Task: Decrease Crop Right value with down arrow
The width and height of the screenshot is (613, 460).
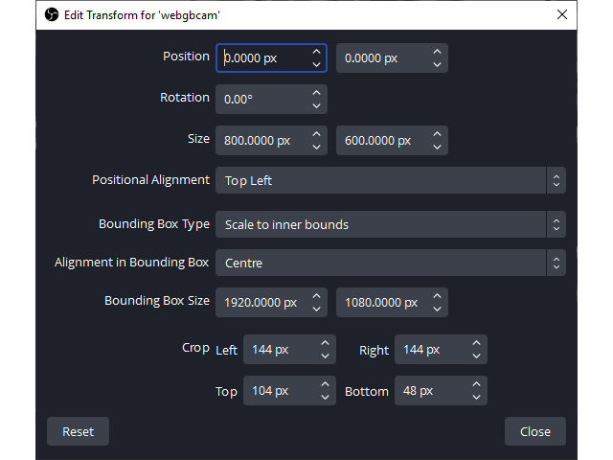Action: tap(476, 356)
